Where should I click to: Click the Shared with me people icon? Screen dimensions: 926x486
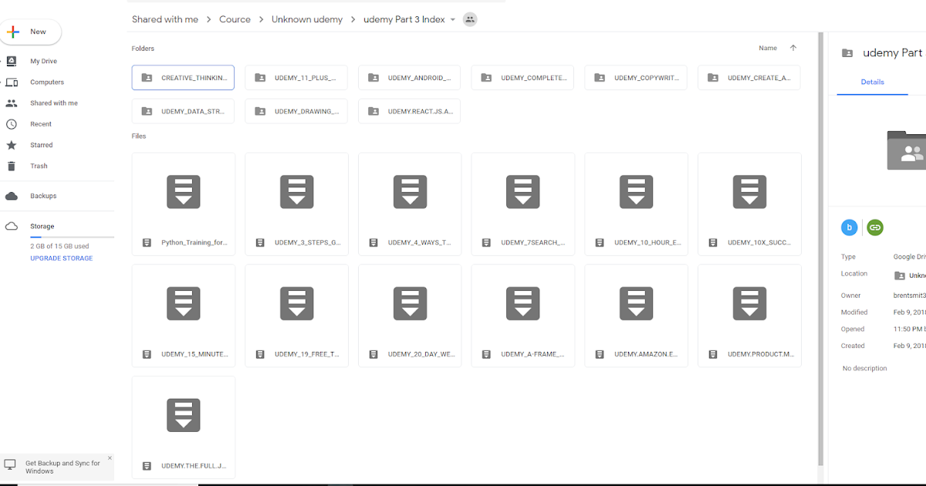(12, 103)
